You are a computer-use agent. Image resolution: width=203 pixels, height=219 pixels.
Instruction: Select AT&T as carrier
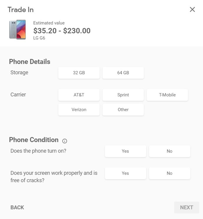tap(79, 95)
